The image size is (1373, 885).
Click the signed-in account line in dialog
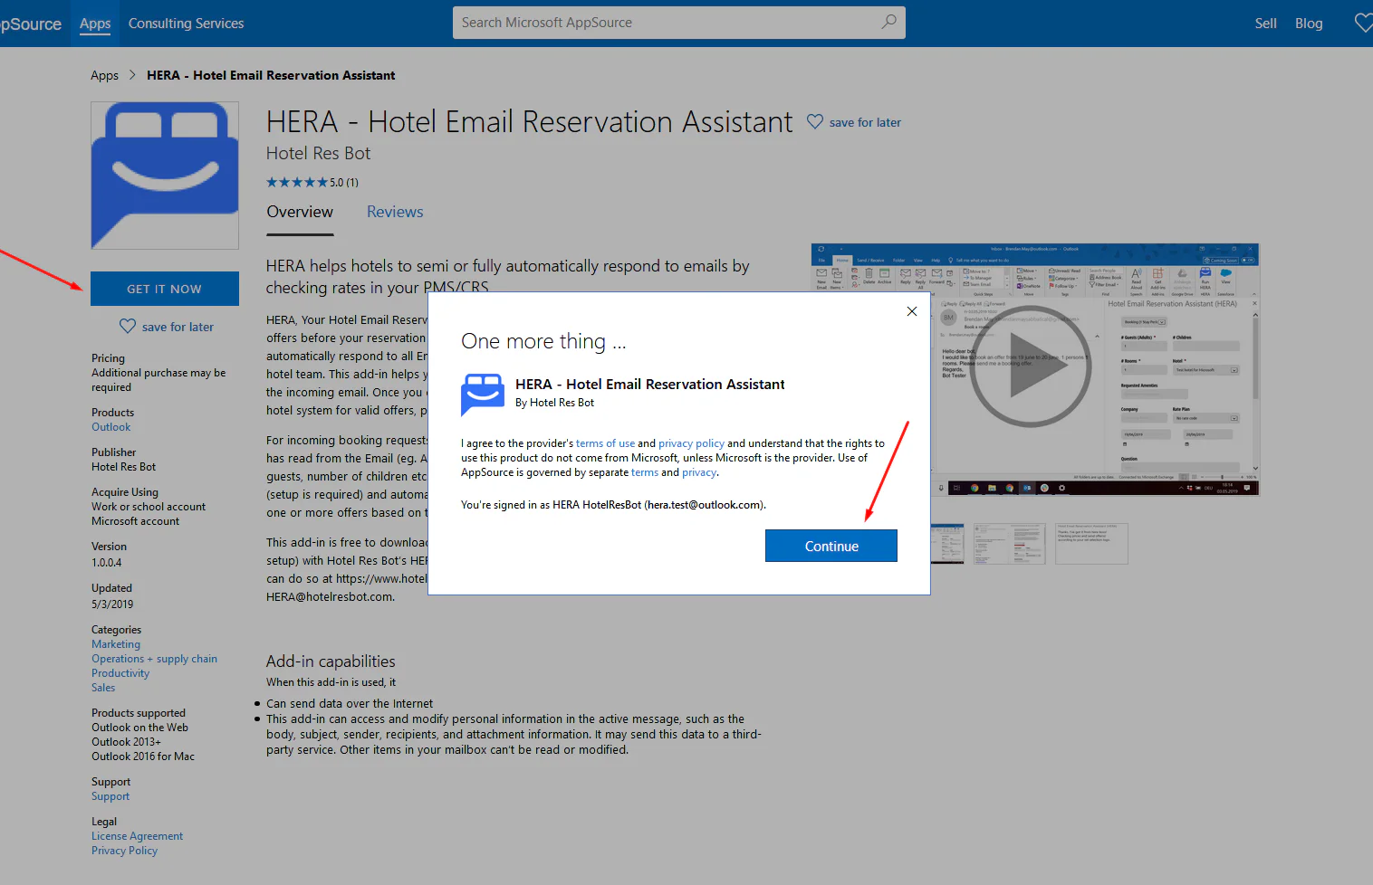tap(613, 505)
